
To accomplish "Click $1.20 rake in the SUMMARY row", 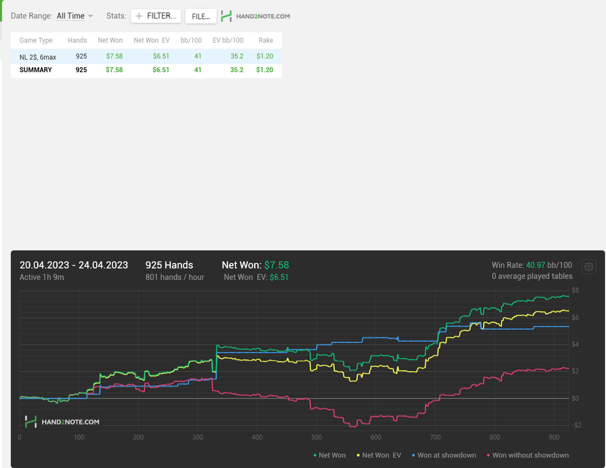I will tap(265, 70).
